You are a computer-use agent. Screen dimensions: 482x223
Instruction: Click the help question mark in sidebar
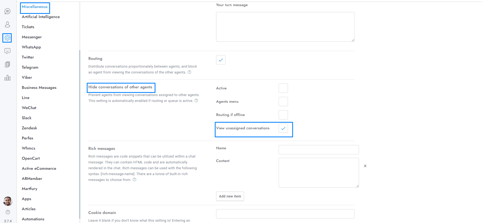coord(8,212)
